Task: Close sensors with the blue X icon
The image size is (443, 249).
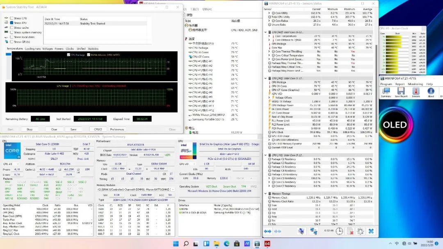Action: click(371, 231)
